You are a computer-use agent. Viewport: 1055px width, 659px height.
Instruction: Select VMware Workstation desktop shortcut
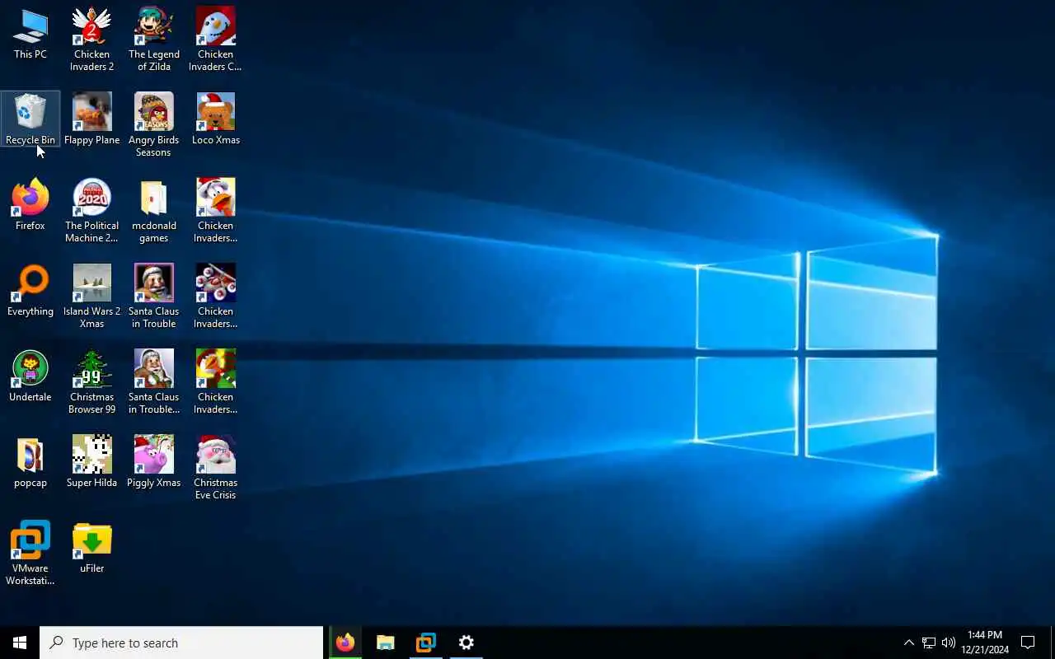tap(30, 554)
